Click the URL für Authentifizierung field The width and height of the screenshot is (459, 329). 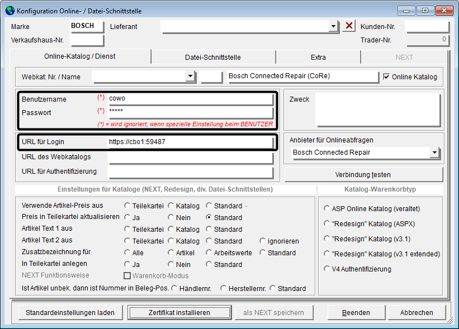pos(190,172)
